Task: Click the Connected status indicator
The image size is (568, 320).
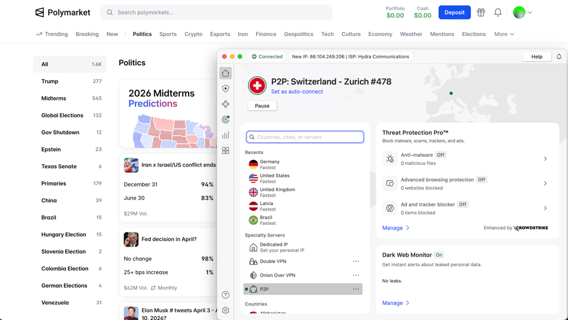Action: pos(267,57)
